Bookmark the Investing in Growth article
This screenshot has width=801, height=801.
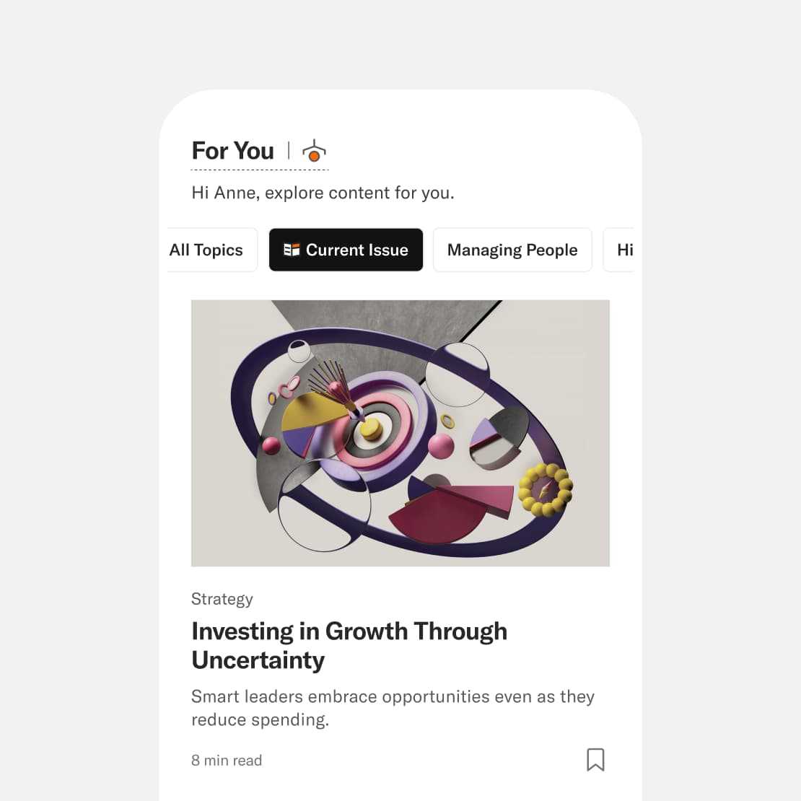(x=595, y=760)
